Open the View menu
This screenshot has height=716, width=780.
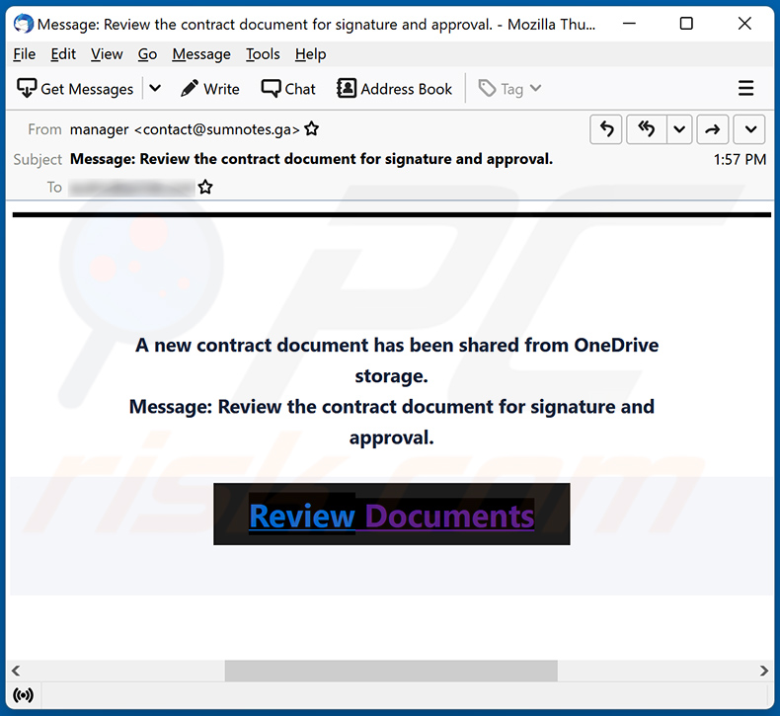tap(107, 53)
